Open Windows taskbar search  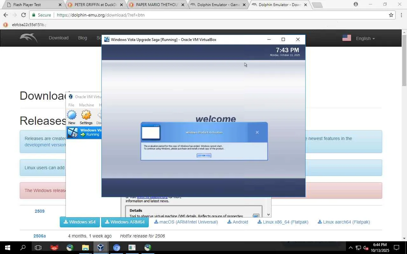23,248
